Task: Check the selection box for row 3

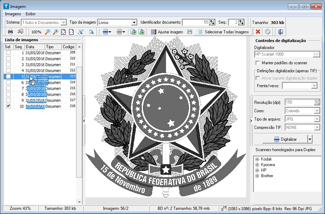Action: point(8,65)
